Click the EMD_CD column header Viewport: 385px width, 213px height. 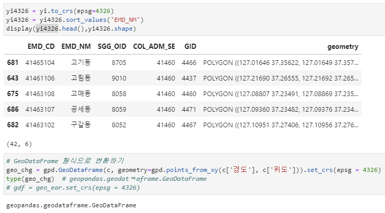(x=41, y=47)
